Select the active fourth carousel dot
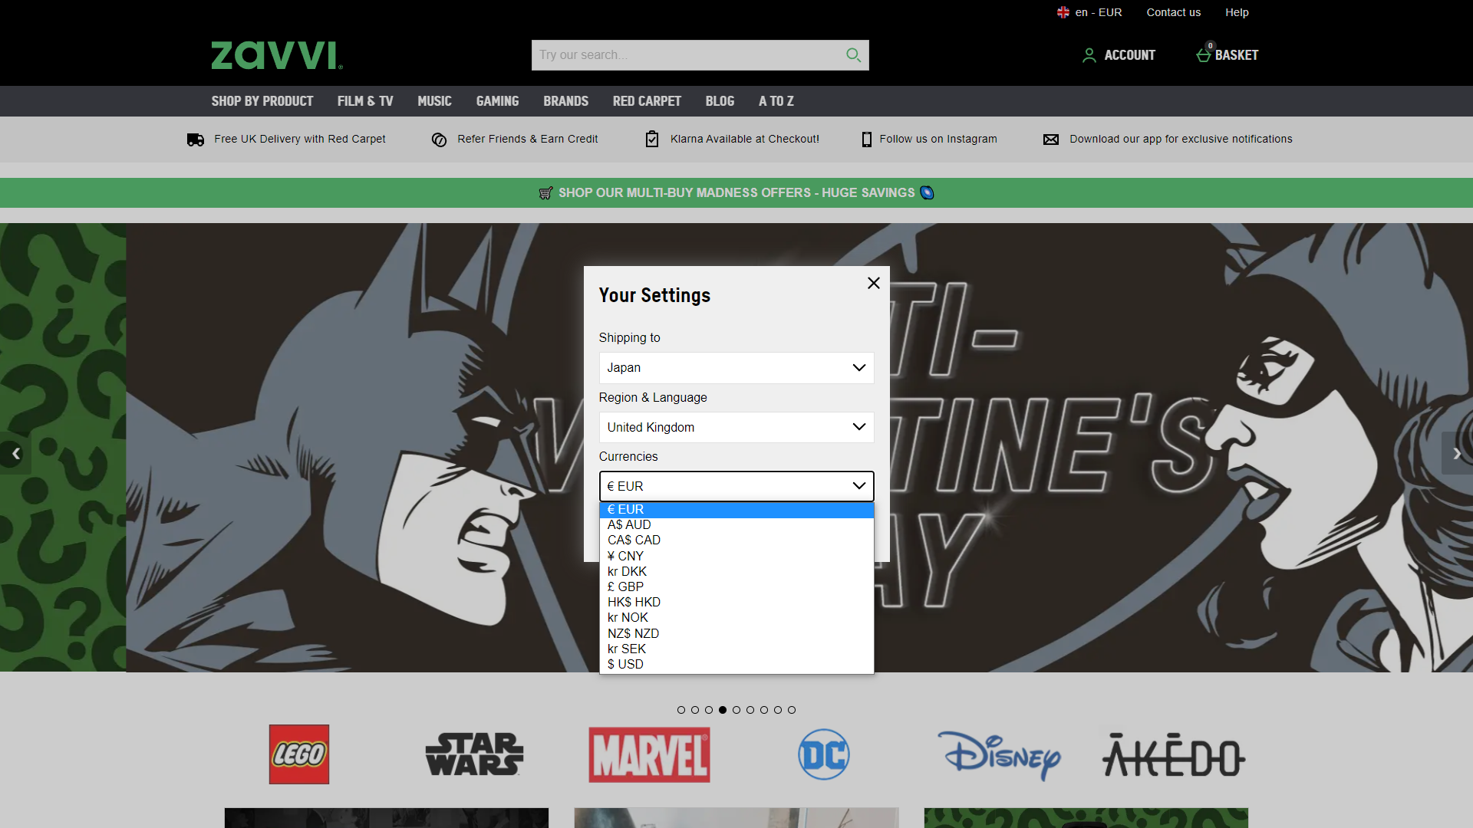1473x828 pixels. (723, 710)
